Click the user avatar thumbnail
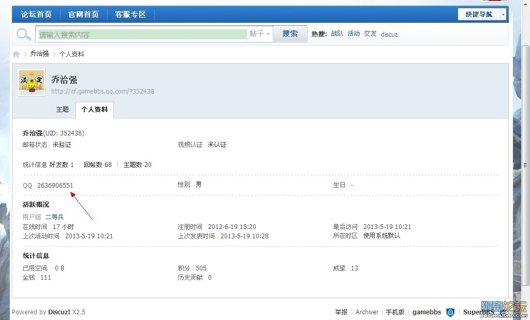Screen dimensions: 530x320 pyautogui.click(x=32, y=83)
